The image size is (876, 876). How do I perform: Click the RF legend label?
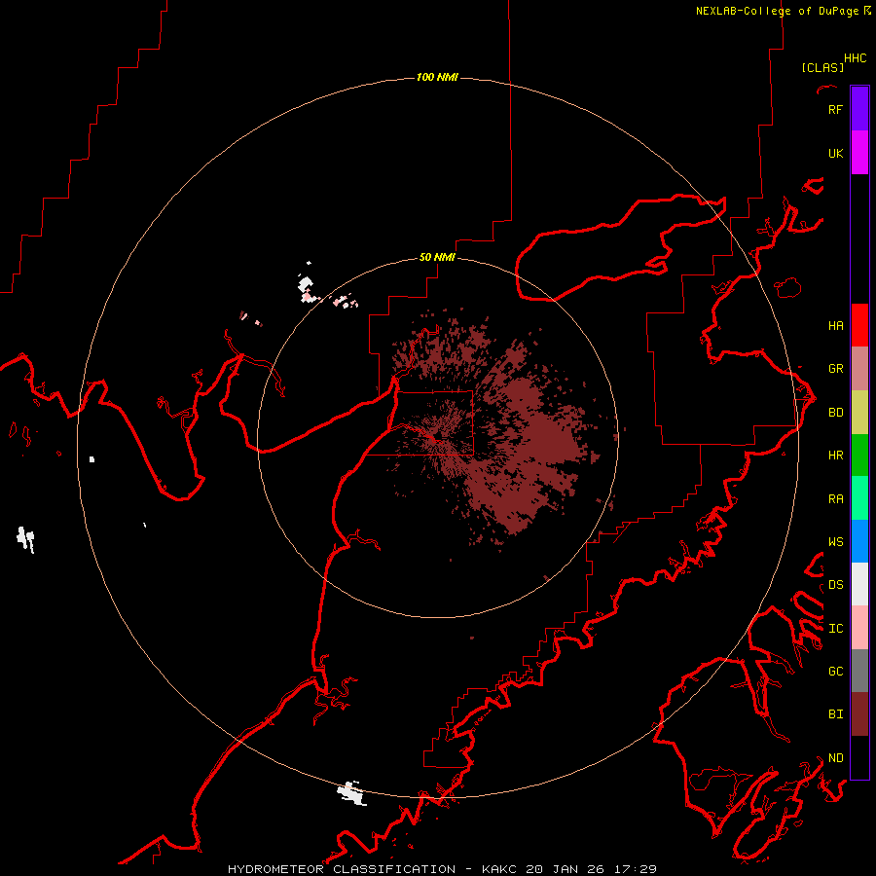tap(835, 109)
